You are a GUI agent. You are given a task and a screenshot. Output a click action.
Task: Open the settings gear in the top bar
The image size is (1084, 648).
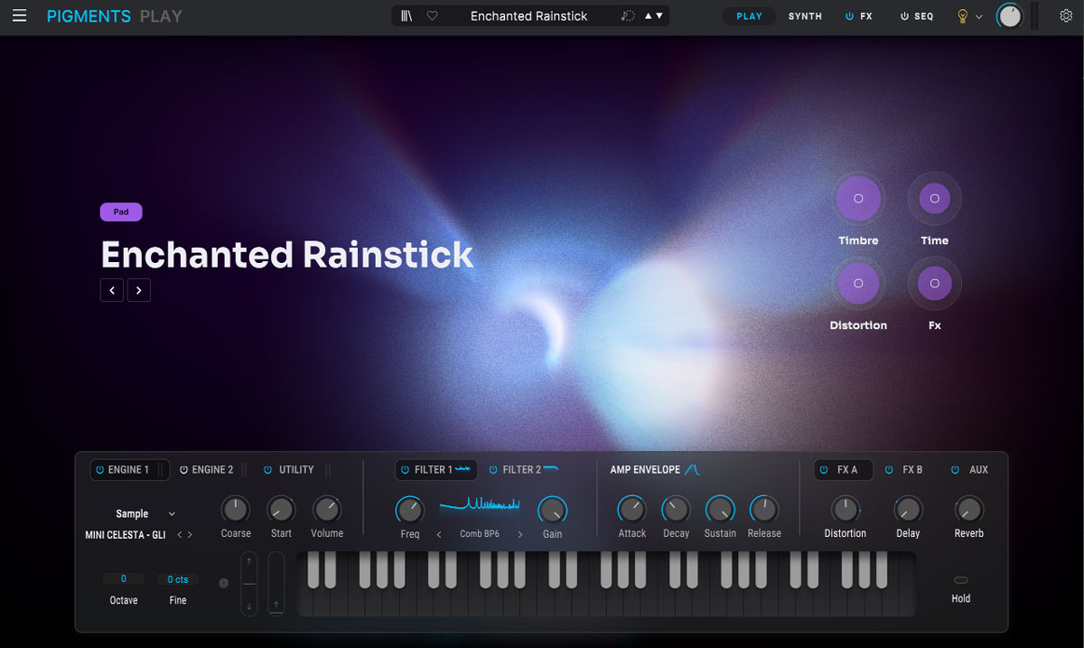click(1066, 15)
